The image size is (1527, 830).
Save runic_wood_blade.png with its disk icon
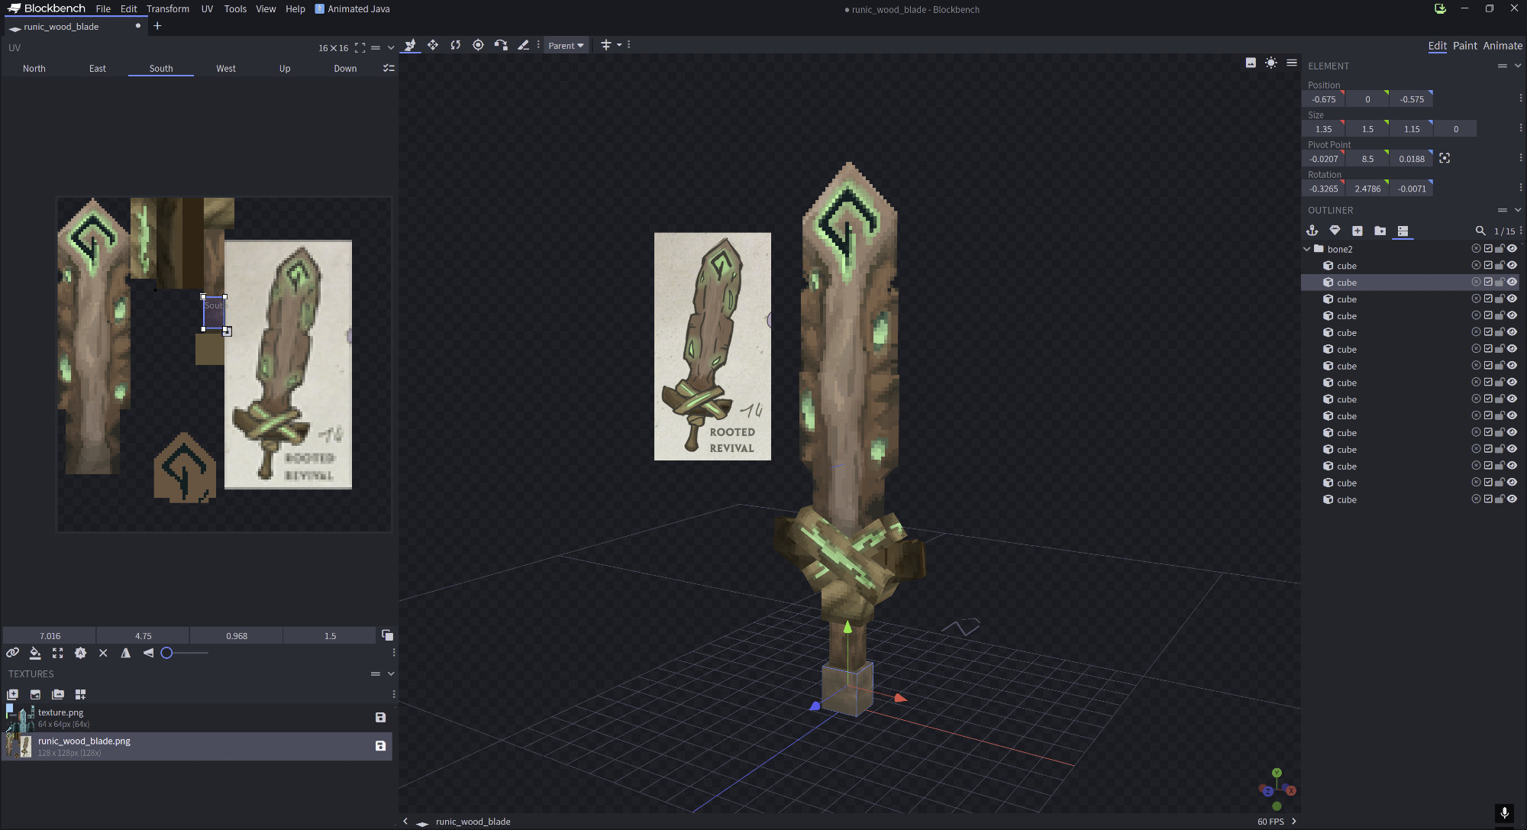(380, 746)
